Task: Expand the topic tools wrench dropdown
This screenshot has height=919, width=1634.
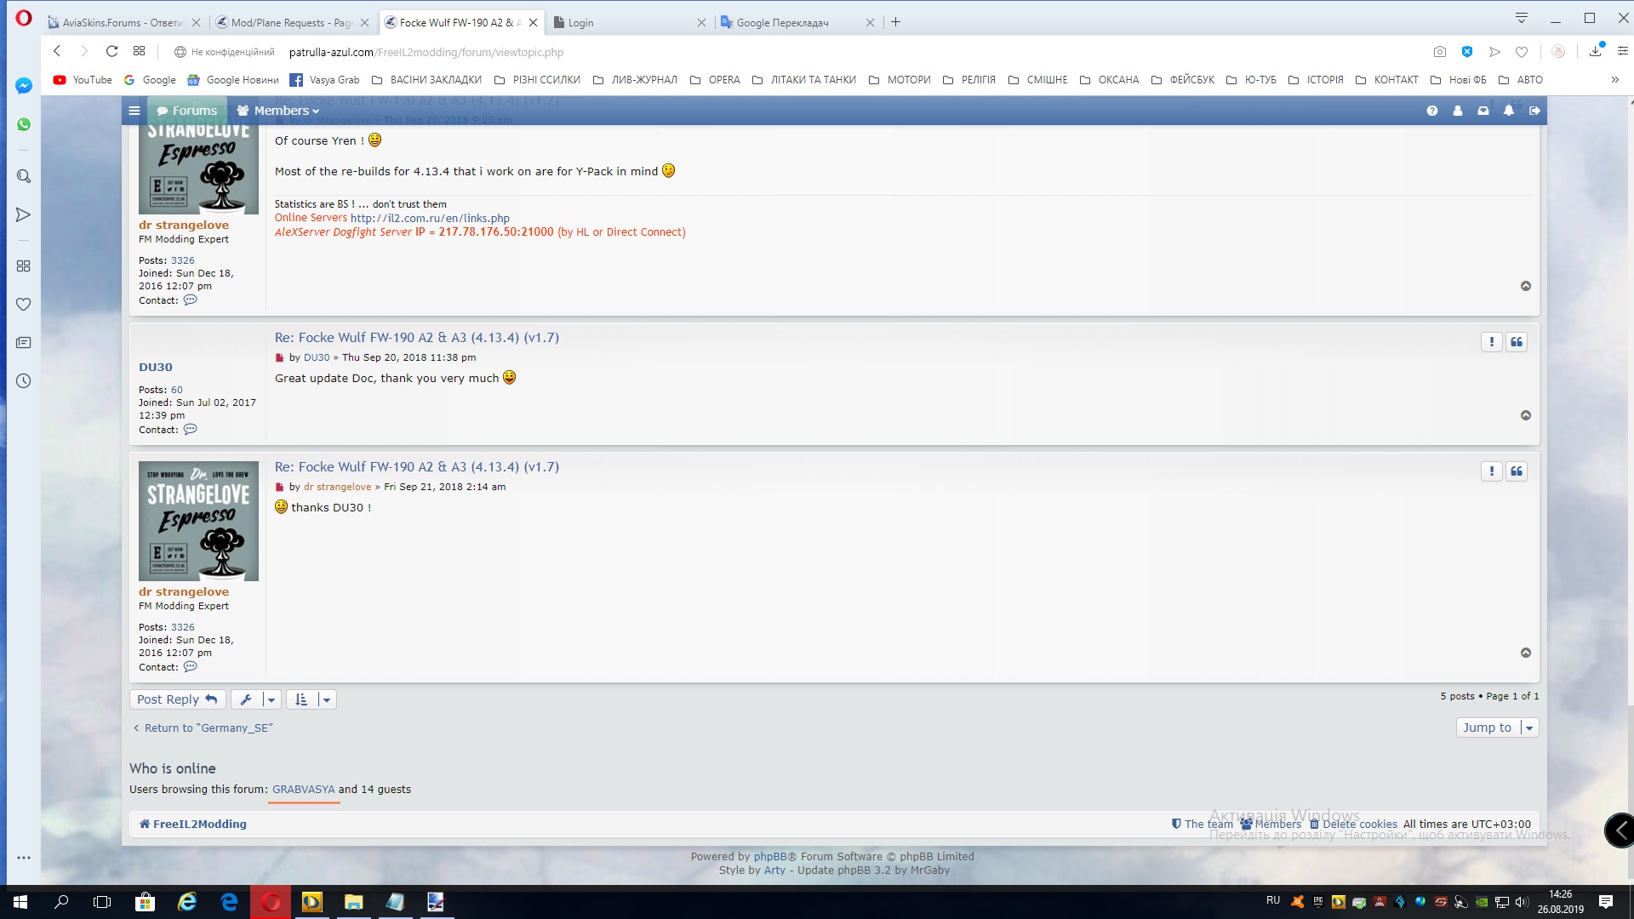Action: tap(255, 699)
